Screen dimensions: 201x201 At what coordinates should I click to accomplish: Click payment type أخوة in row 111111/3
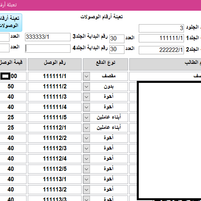pos(109,97)
